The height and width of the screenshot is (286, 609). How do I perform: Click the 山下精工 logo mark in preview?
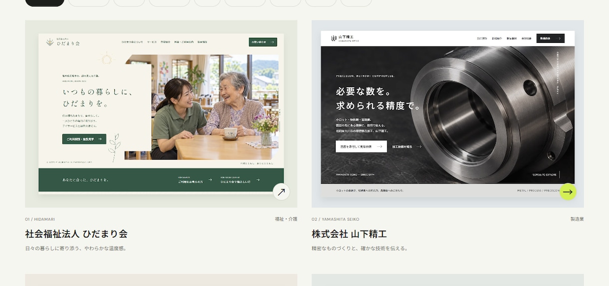pyautogui.click(x=334, y=38)
